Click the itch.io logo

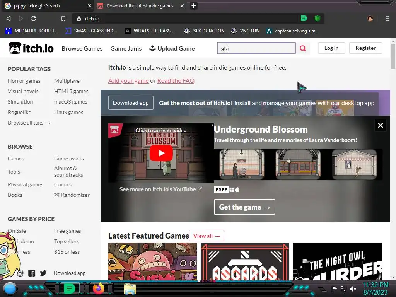coord(31,48)
